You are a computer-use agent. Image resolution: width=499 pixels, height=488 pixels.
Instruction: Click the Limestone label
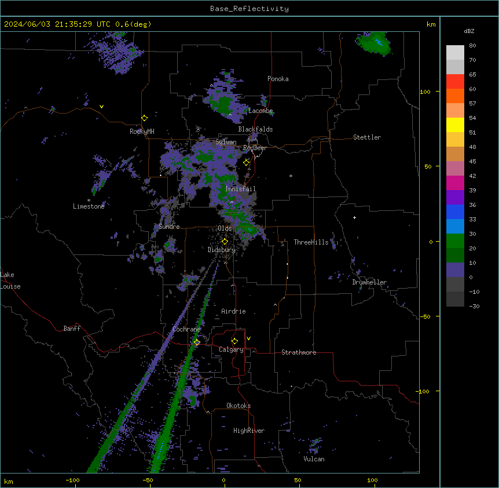coord(89,206)
